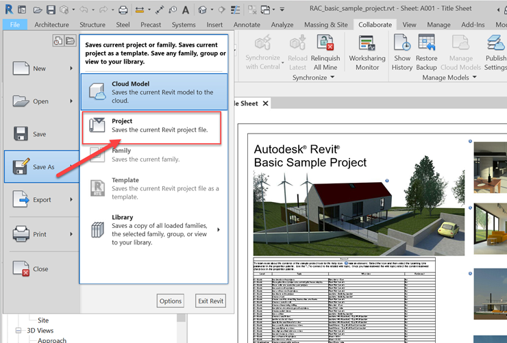
Task: Click the Switch Windows icon
Action: click(x=265, y=10)
